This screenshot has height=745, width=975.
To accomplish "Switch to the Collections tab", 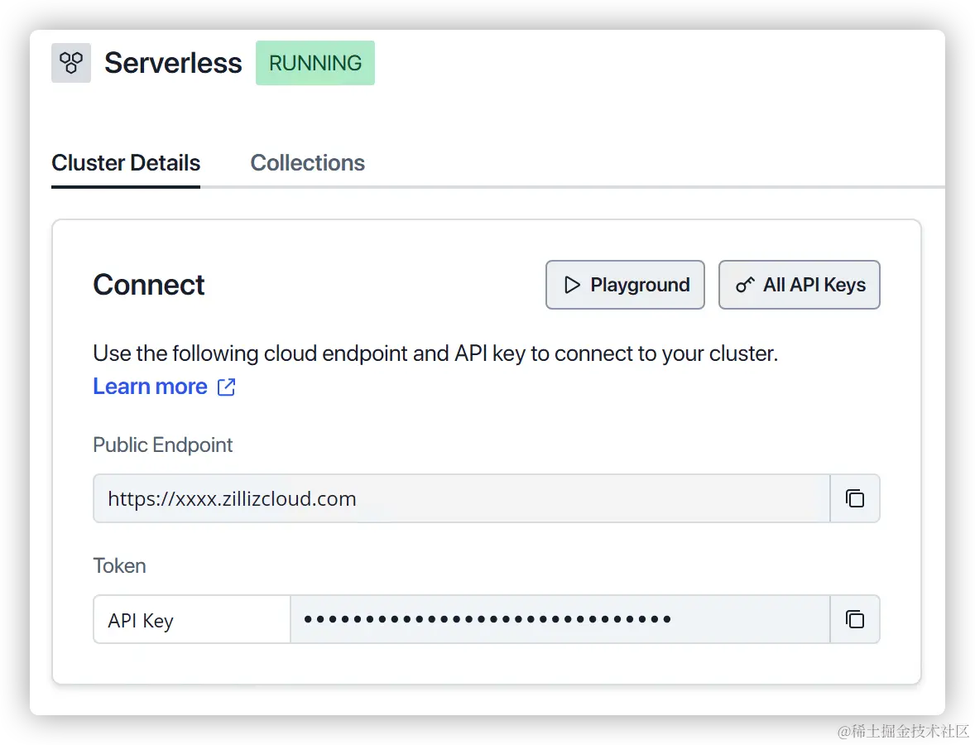I will pyautogui.click(x=307, y=163).
